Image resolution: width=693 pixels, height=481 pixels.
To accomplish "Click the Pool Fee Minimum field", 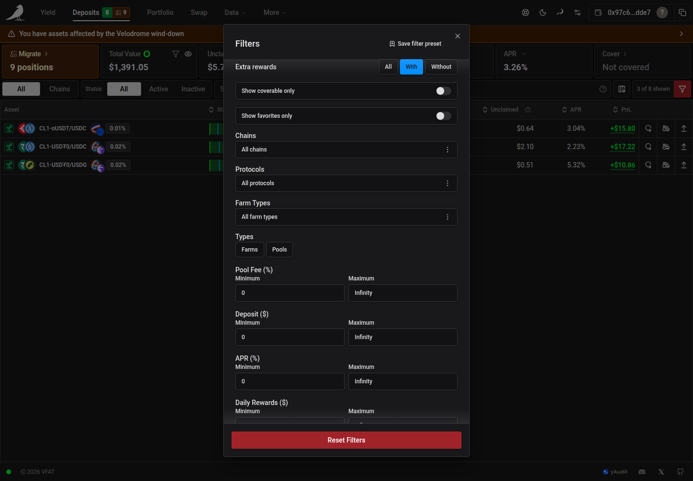I will (x=290, y=293).
